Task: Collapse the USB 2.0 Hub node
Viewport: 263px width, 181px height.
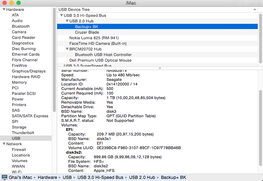Action: (67, 21)
